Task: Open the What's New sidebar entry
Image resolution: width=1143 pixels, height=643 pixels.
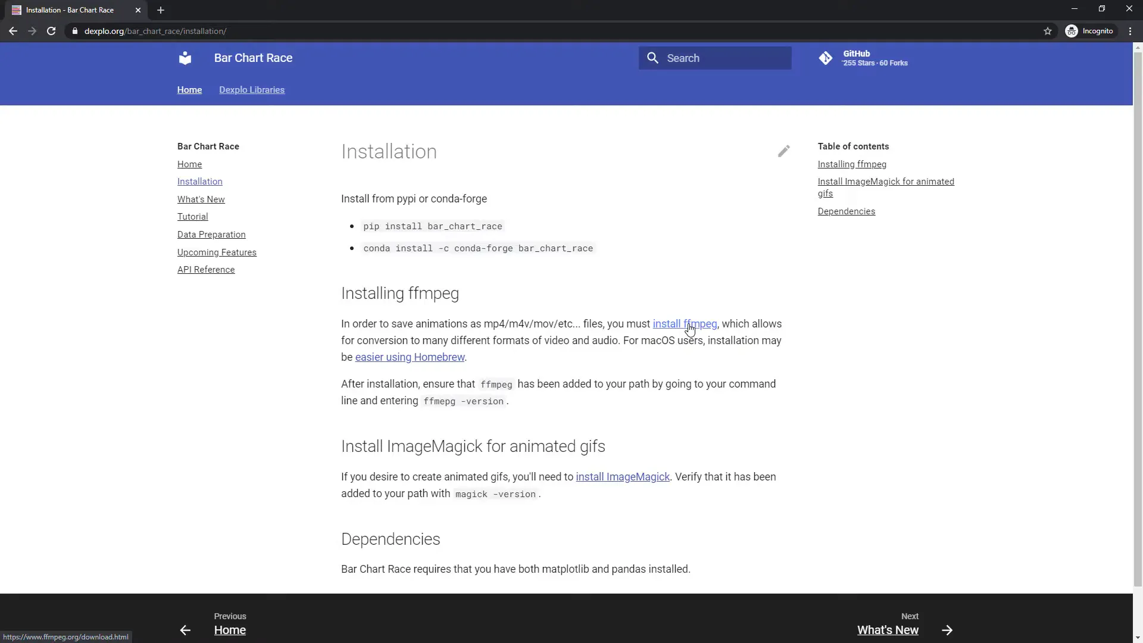Action: click(201, 199)
